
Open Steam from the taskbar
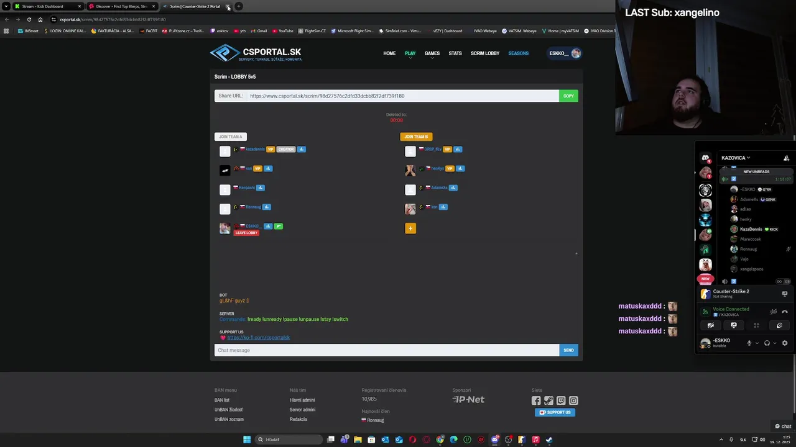coord(549,440)
